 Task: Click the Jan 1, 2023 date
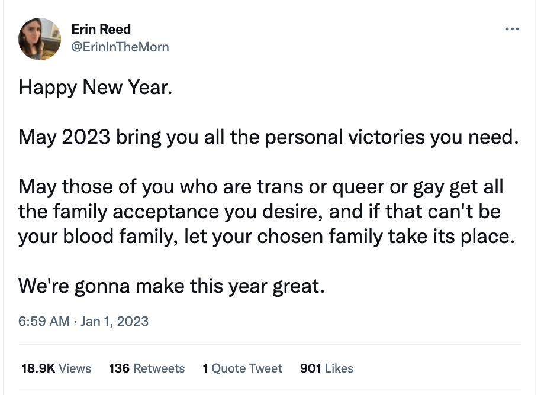point(115,322)
